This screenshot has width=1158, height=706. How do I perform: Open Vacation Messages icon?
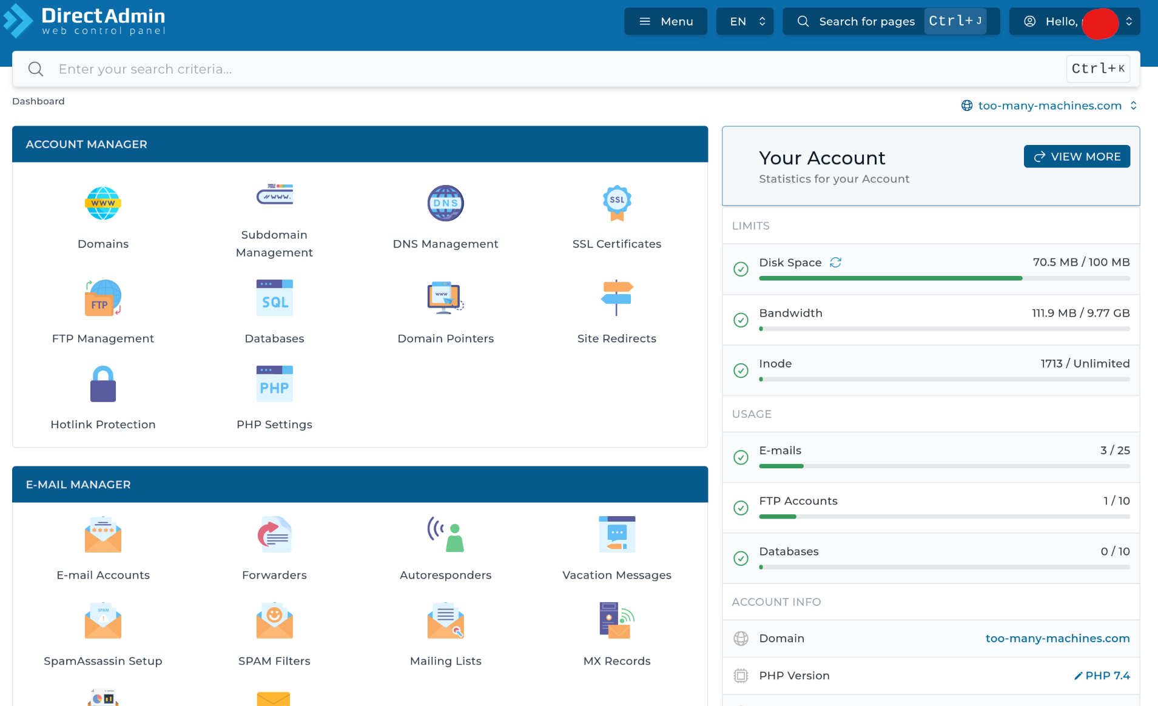tap(617, 534)
